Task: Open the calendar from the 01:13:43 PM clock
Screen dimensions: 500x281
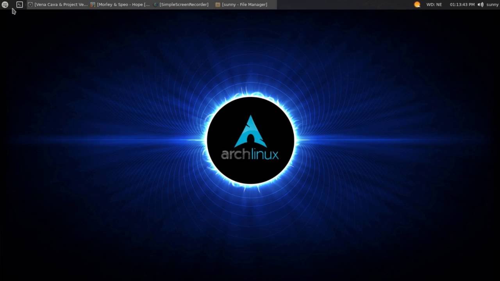Action: click(462, 5)
